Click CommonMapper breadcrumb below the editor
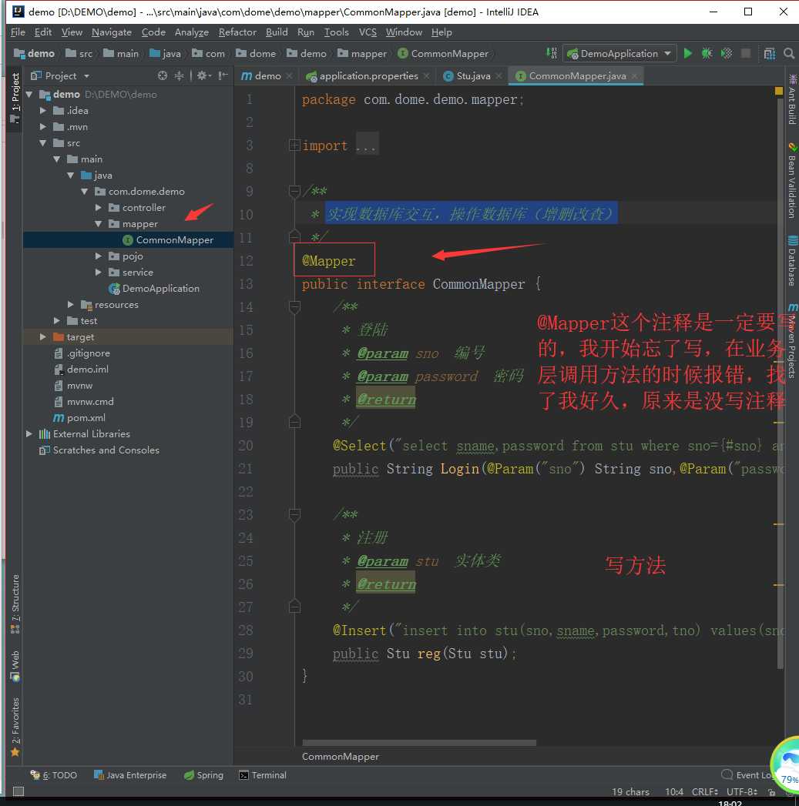 (340, 757)
